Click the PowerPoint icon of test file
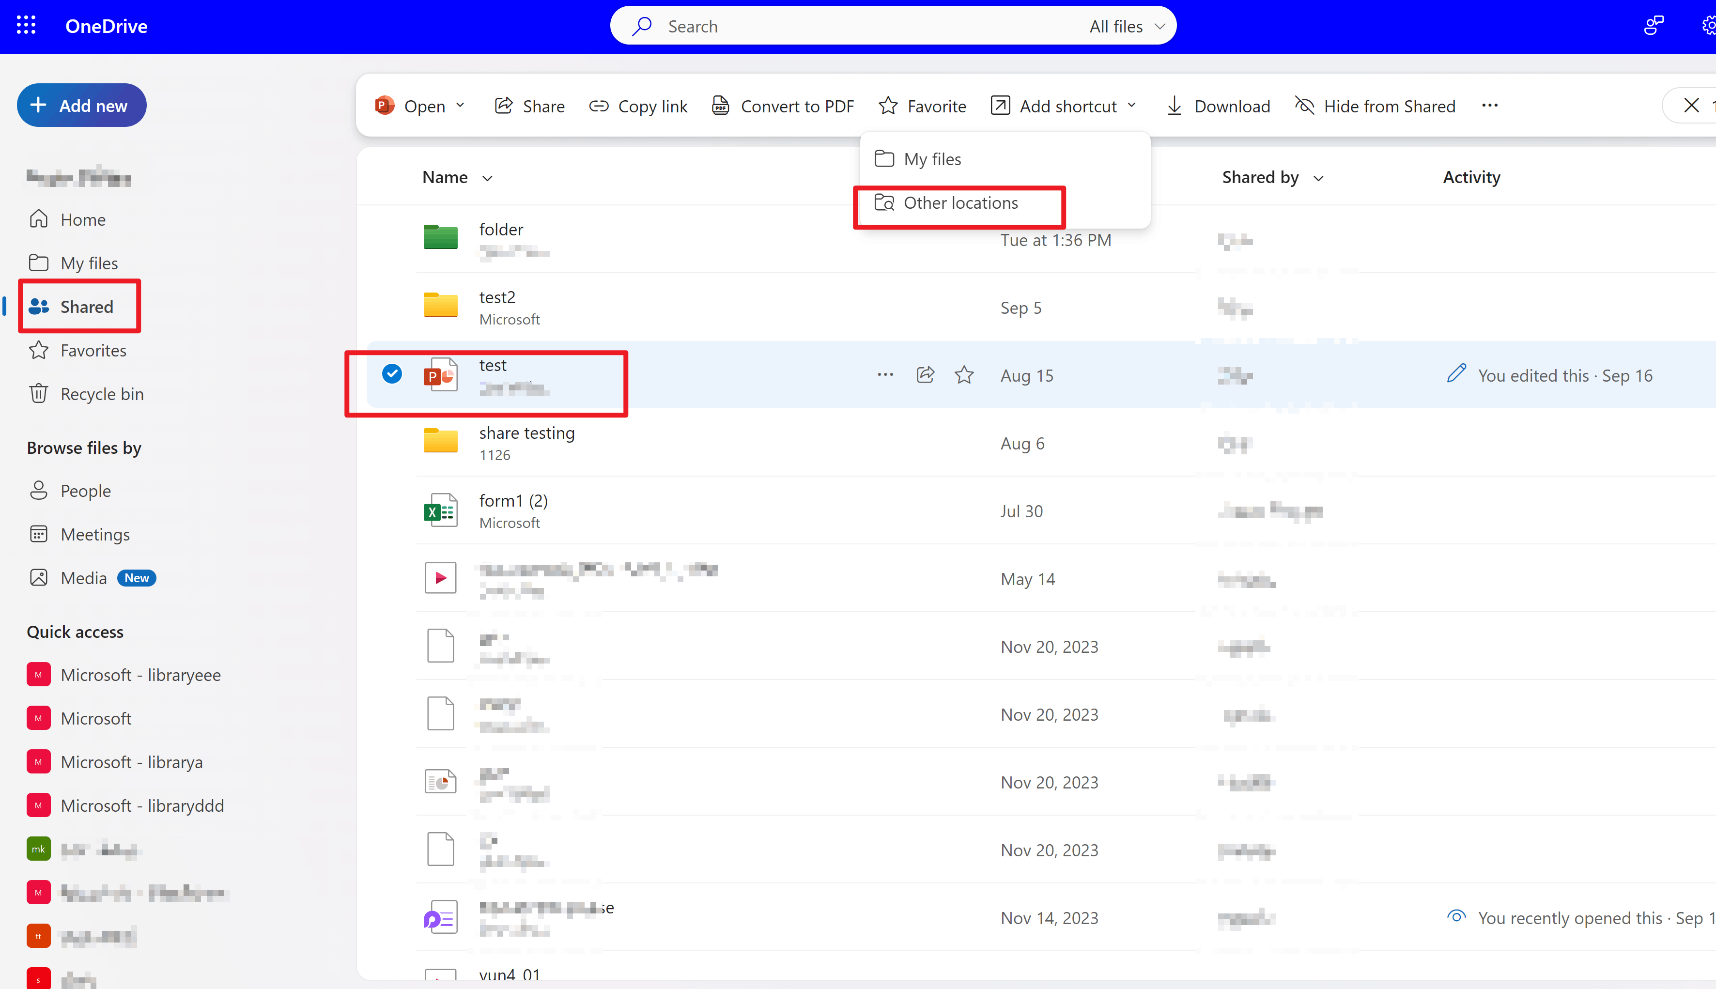This screenshot has height=989, width=1716. coord(440,375)
